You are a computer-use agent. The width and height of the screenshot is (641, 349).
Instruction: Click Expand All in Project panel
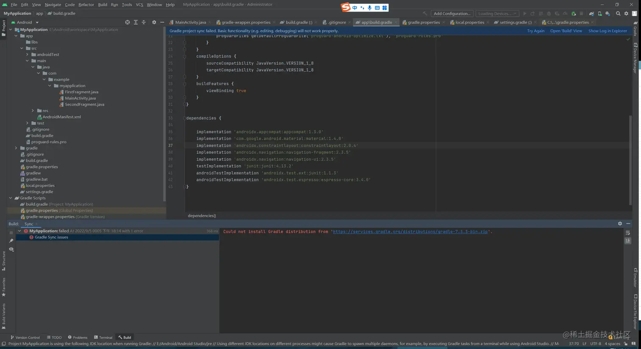136,22
